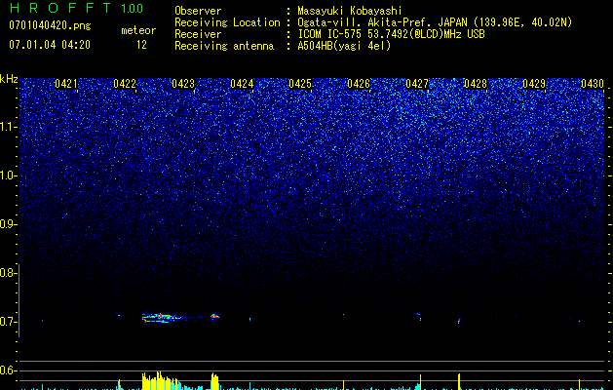Click the 1.0 frequency axis label
613x390 pixels.
9,175
